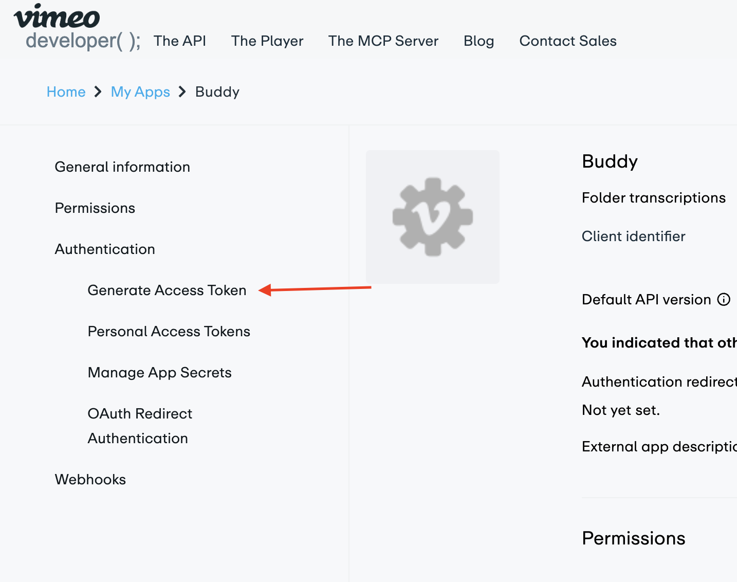Click Contact Sales in the header

pos(568,41)
